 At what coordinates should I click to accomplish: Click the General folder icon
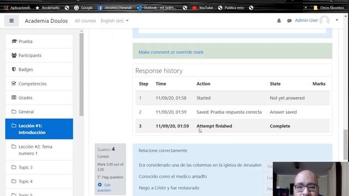pos(14,111)
